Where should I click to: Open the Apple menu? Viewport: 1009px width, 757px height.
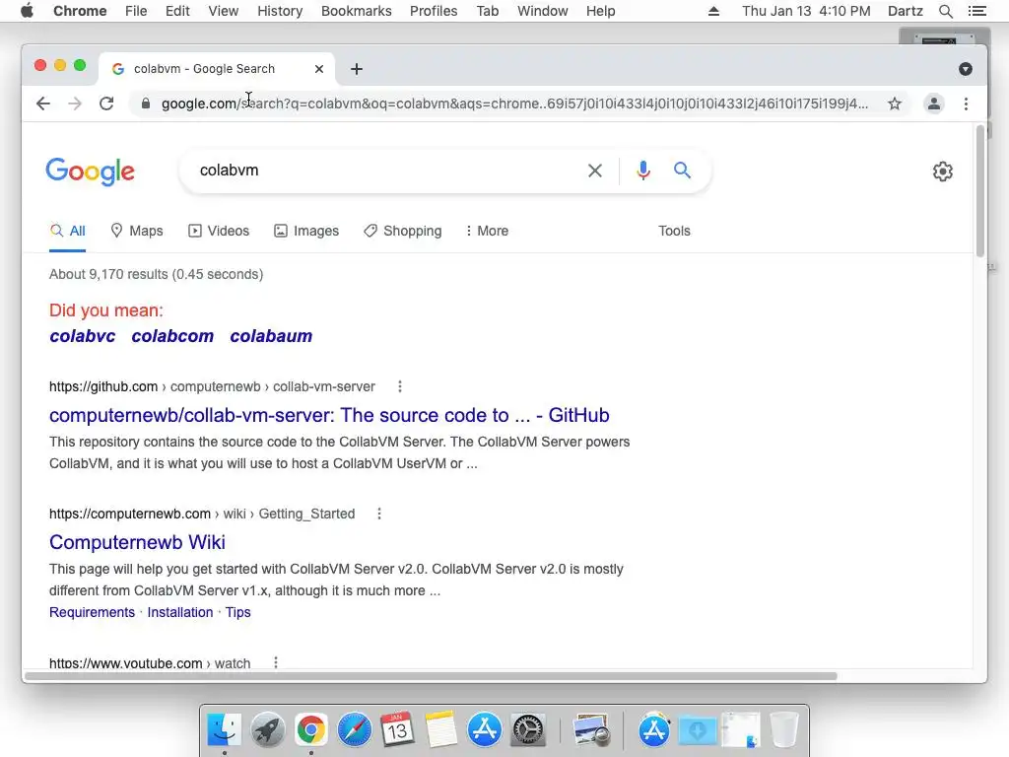click(27, 11)
